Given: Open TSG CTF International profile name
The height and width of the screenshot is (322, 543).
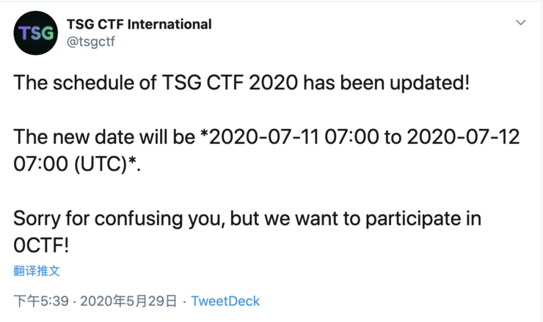Looking at the screenshot, I should (139, 24).
